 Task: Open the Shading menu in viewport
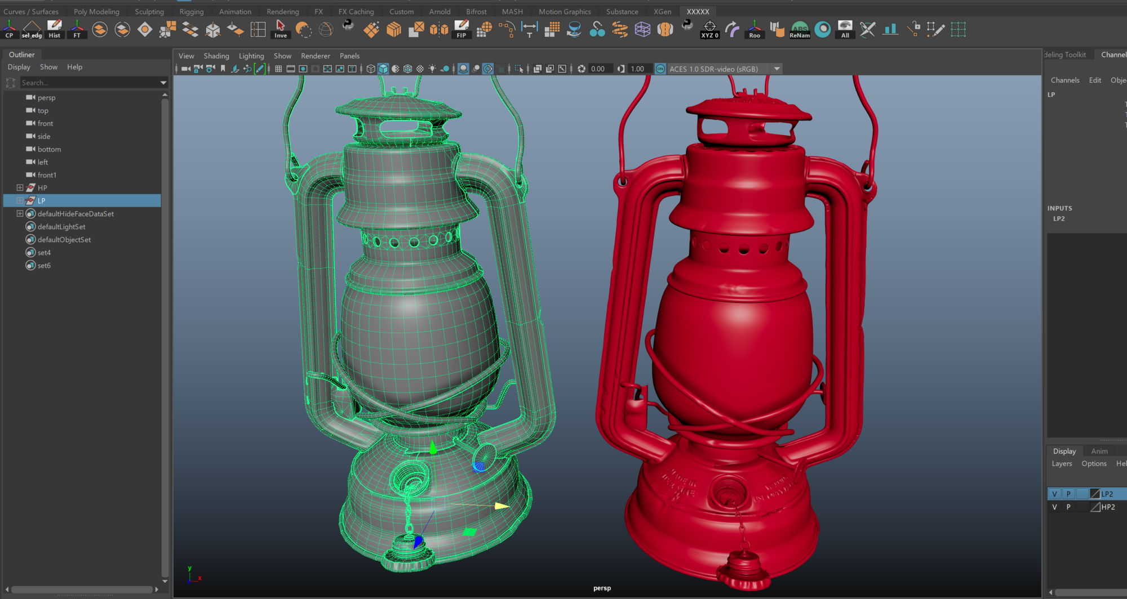point(216,56)
